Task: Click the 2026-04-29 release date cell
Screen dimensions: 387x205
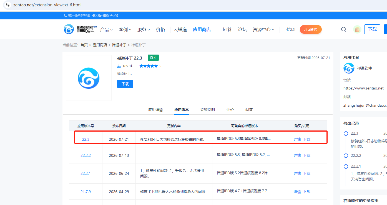Action: [x=119, y=192]
